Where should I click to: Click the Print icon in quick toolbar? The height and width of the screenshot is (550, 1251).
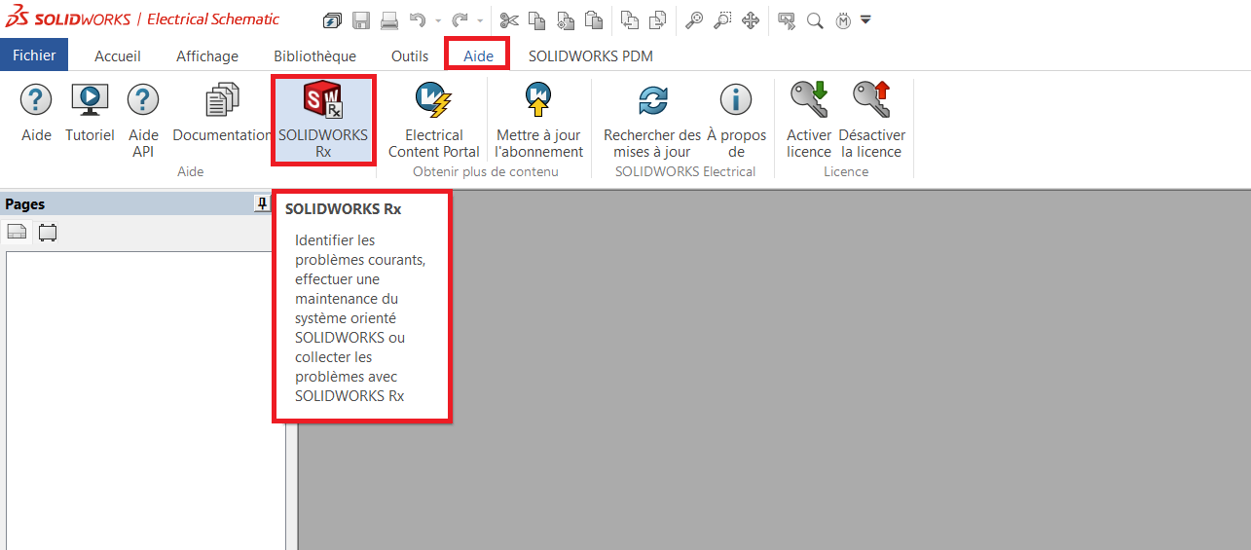tap(389, 19)
